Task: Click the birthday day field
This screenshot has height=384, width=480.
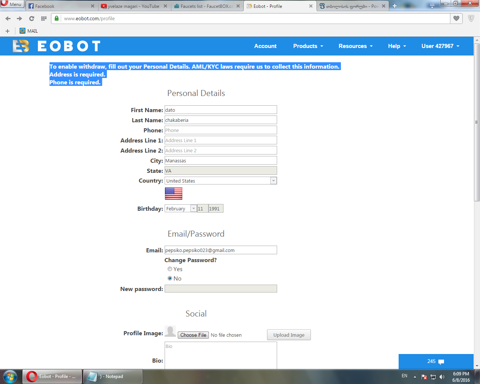Action: click(x=202, y=208)
